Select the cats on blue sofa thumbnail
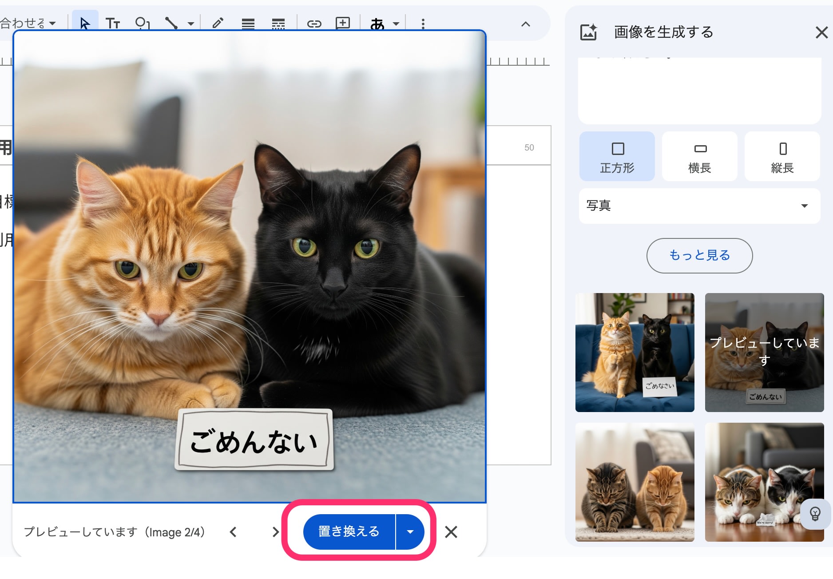 point(635,352)
